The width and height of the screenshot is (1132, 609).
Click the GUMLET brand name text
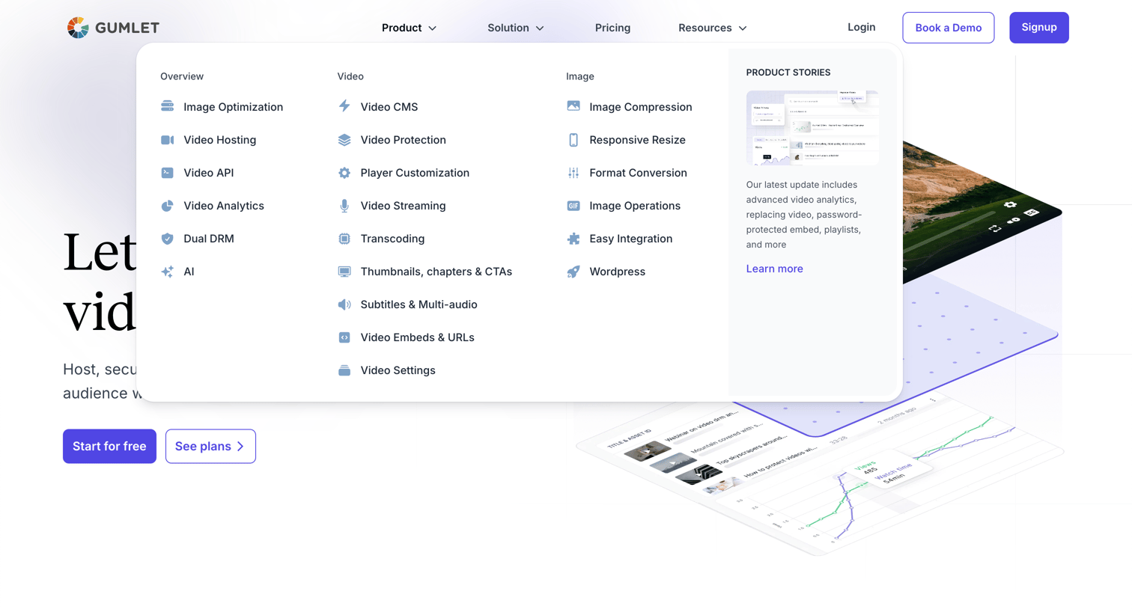click(127, 28)
